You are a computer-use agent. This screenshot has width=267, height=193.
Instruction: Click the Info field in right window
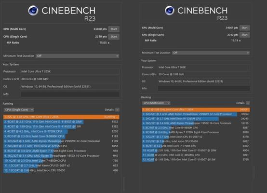(204, 88)
